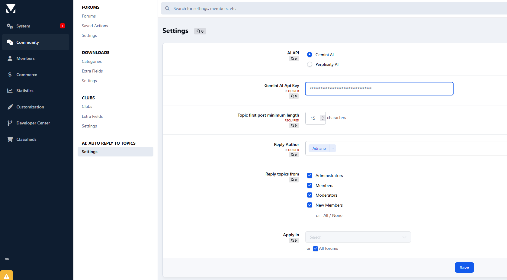The width and height of the screenshot is (507, 280).
Task: Go to Downloads Categories page
Action: click(92, 62)
